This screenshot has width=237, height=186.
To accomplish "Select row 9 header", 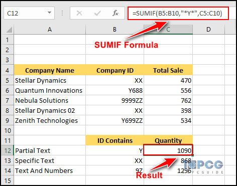I will click(7, 120).
